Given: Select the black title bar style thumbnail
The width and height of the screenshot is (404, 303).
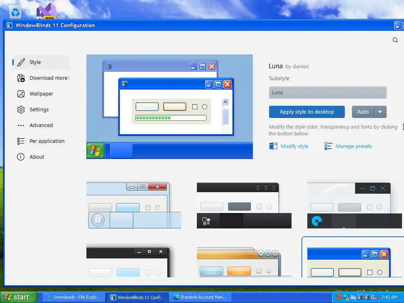Looking at the screenshot, I should 128,262.
